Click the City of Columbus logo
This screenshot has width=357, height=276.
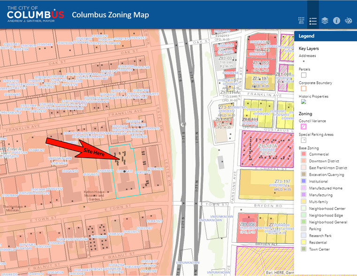tap(35, 15)
